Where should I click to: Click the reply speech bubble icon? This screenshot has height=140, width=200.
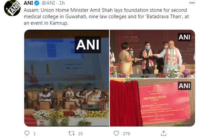pos(27,133)
